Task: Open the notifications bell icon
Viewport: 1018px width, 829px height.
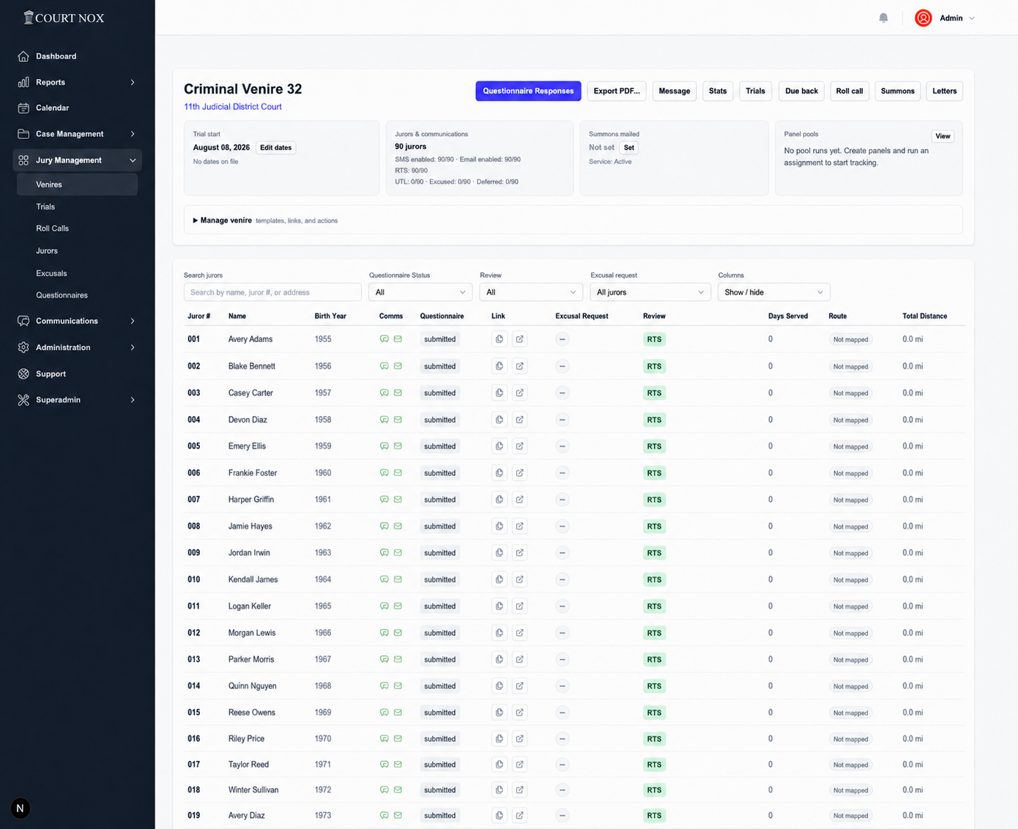Action: [x=883, y=18]
